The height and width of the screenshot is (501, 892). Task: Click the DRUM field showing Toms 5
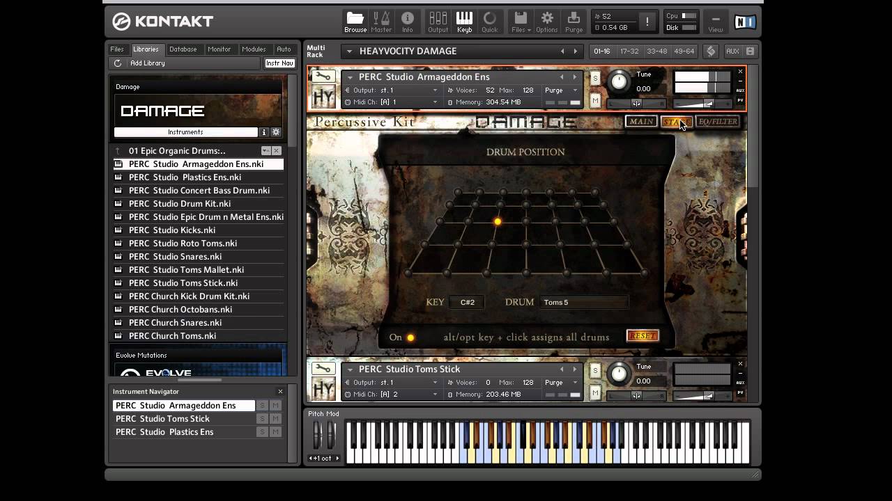pos(584,303)
